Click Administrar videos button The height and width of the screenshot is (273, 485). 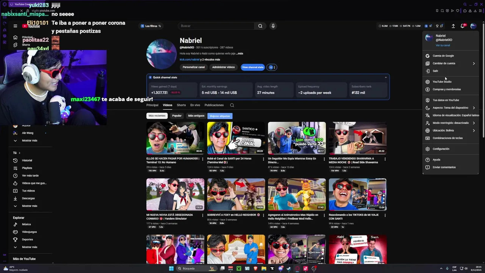pyautogui.click(x=224, y=67)
